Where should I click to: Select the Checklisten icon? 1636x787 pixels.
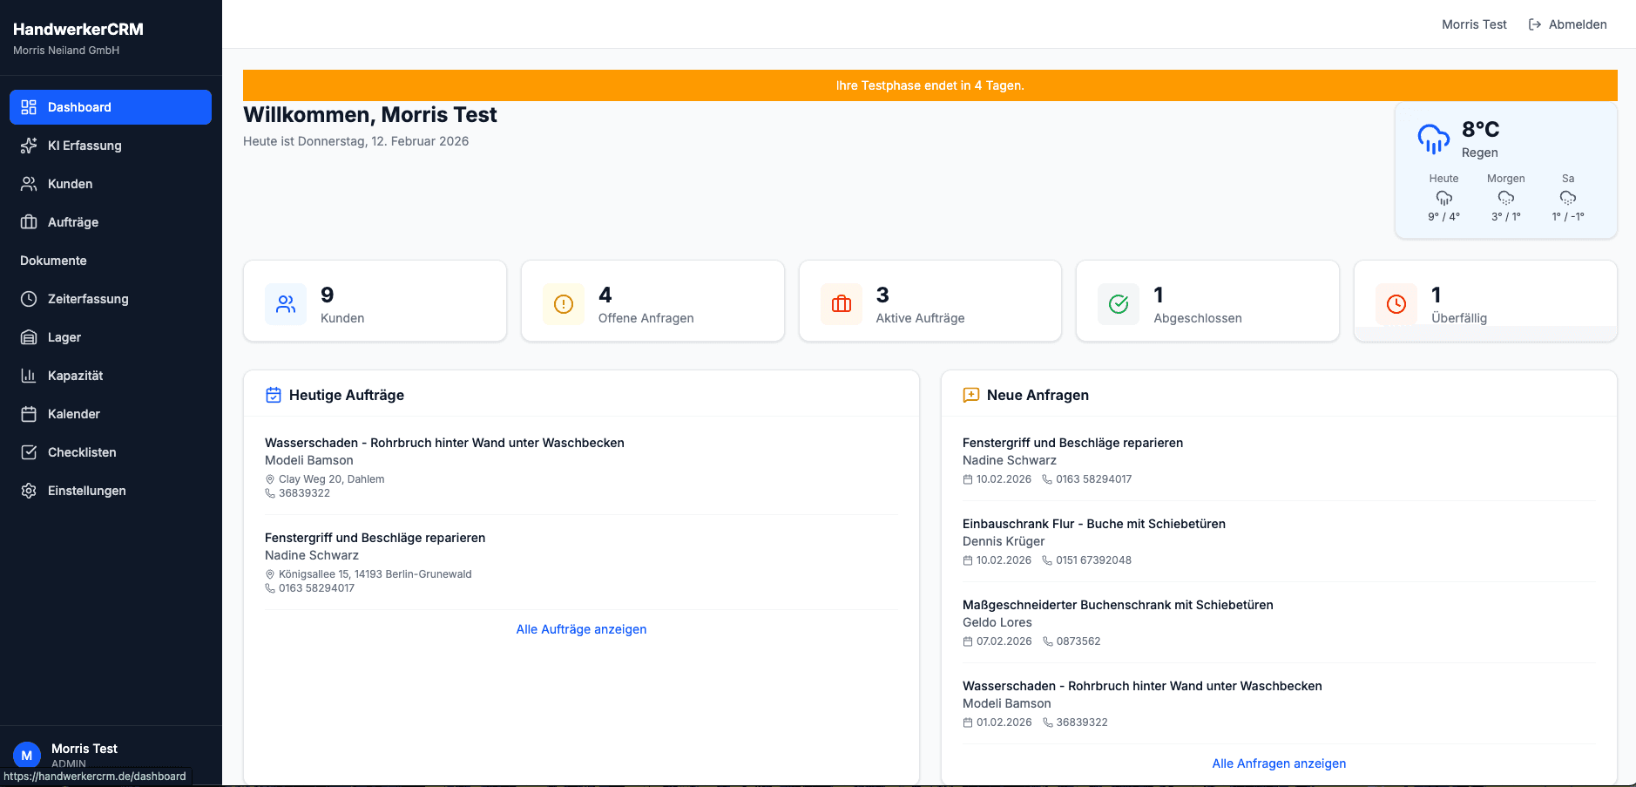coord(29,452)
